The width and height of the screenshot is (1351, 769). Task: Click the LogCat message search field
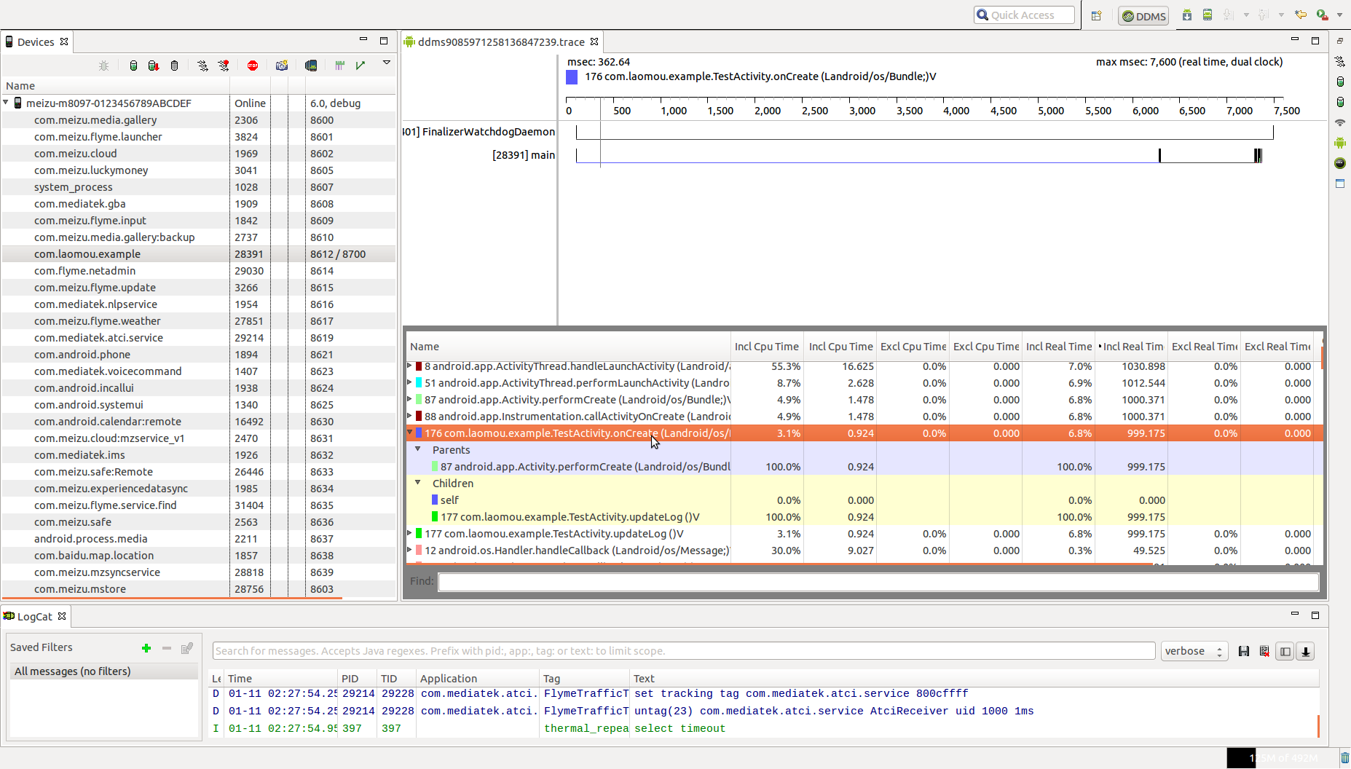coord(684,651)
